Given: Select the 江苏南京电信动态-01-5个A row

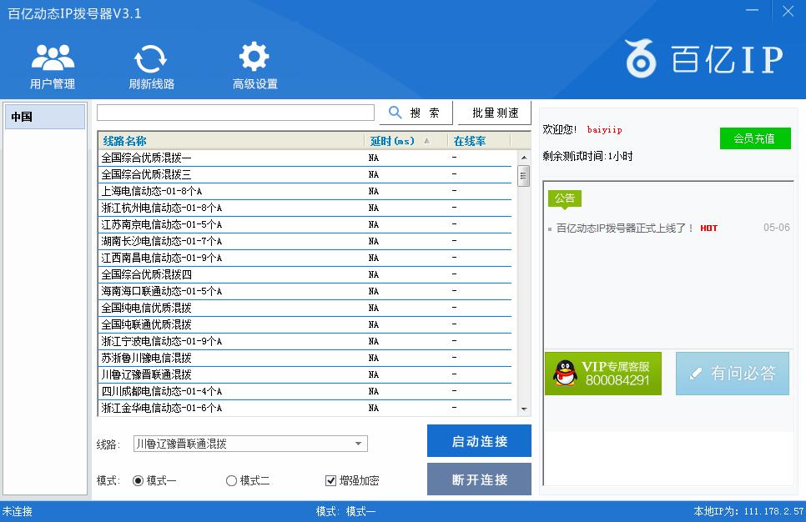Looking at the screenshot, I should tap(305, 224).
